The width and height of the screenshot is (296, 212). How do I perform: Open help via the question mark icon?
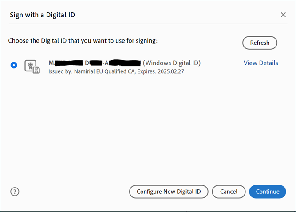point(15,192)
